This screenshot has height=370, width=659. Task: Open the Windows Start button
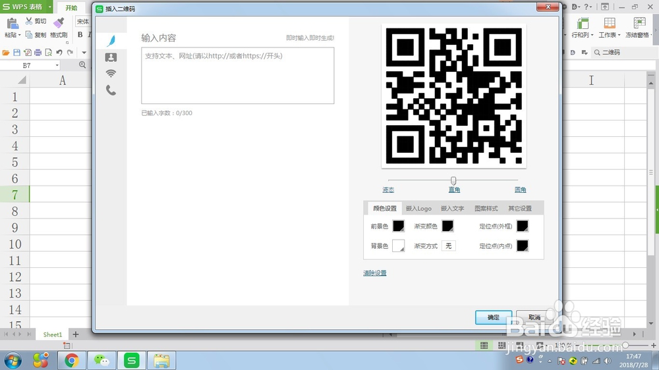tap(12, 360)
